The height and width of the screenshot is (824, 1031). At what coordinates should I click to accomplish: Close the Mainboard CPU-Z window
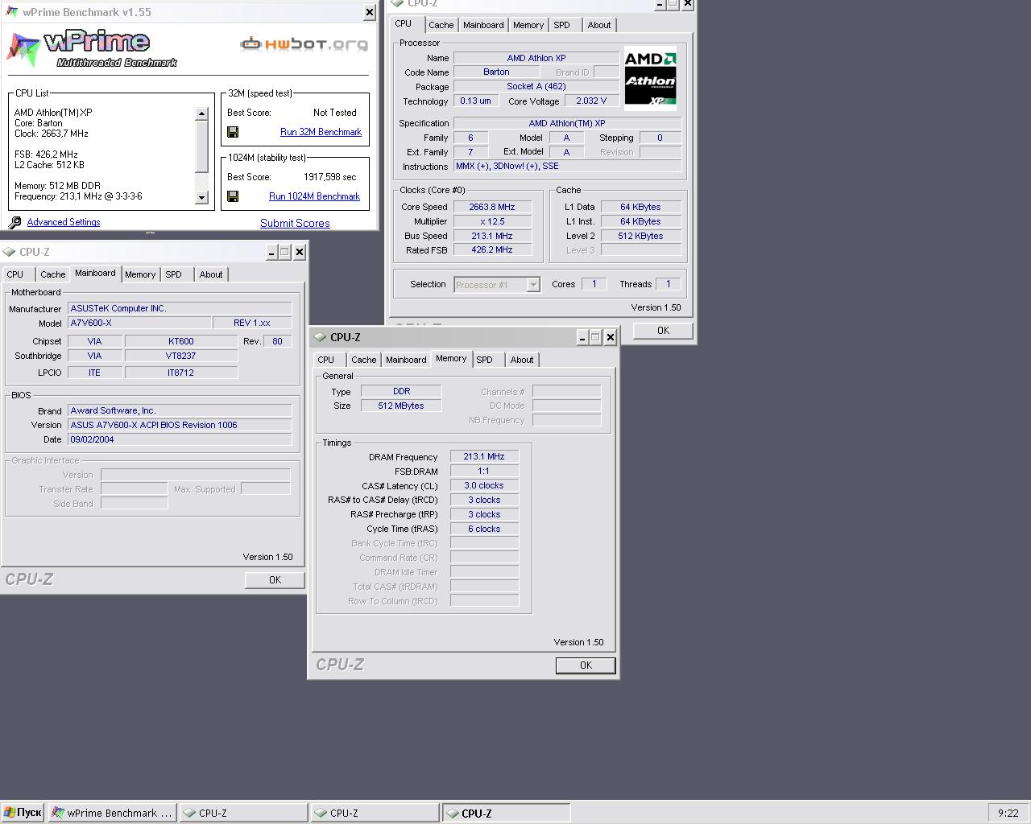[300, 253]
